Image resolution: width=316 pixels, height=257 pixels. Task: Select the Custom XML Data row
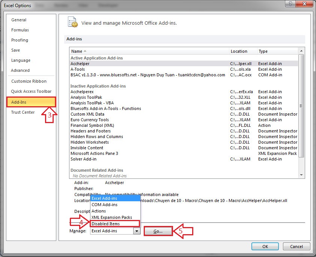click(184, 114)
